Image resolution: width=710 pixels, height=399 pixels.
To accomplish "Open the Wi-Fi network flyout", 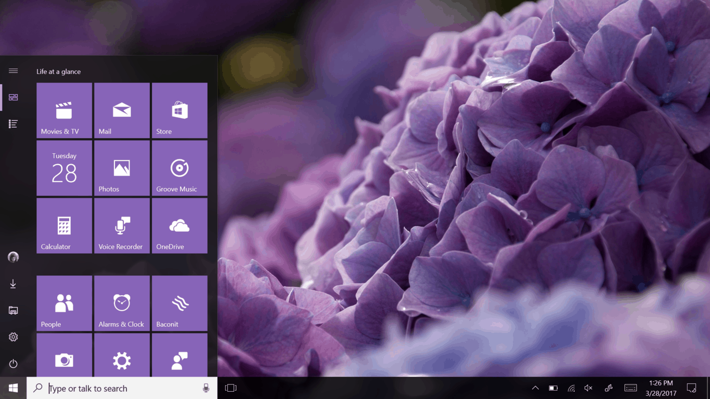I will 571,388.
